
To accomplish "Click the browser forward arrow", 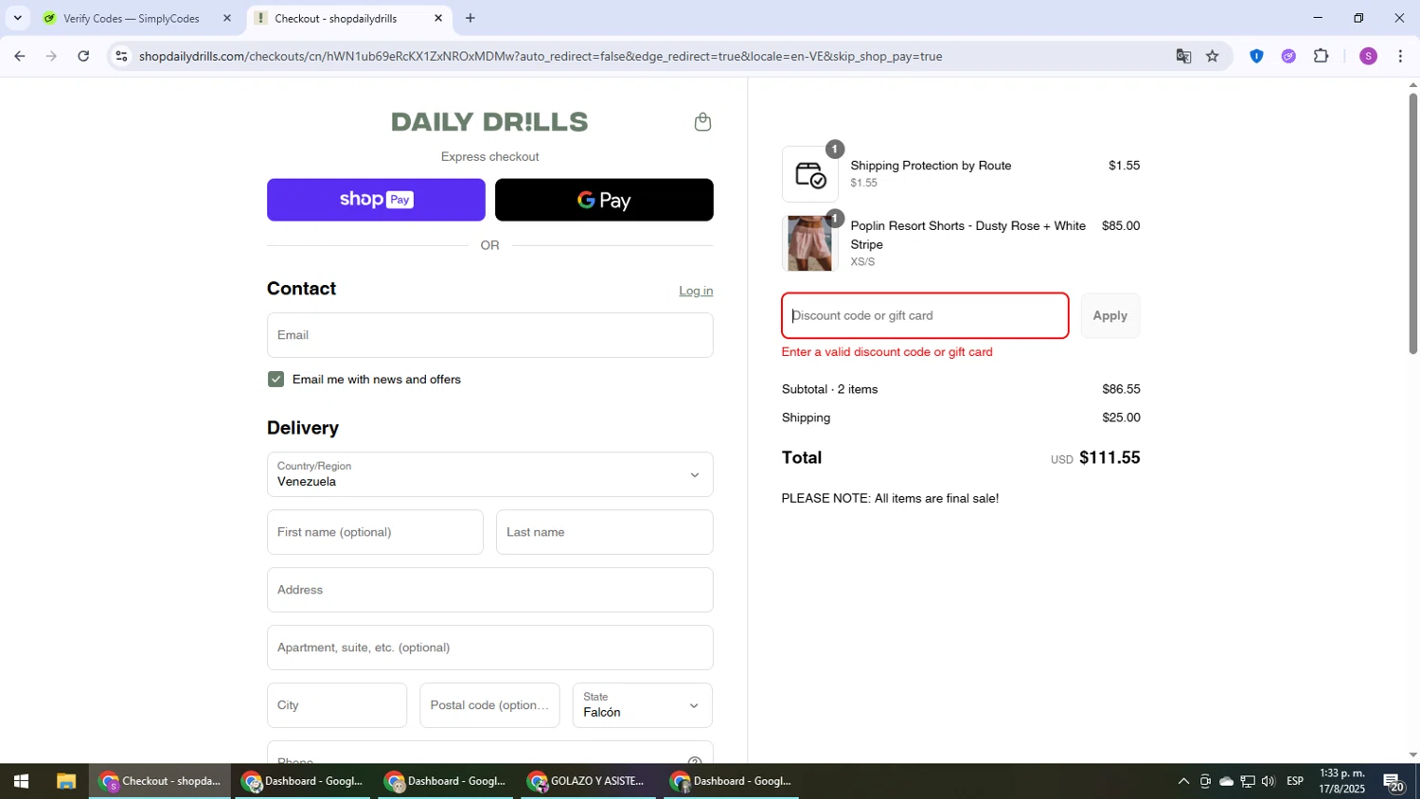I will point(51,56).
